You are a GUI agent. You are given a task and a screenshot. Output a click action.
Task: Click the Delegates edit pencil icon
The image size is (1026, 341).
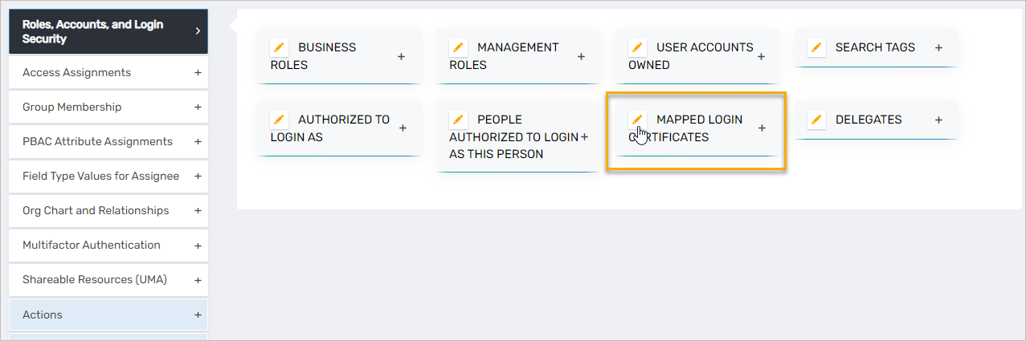(x=816, y=120)
